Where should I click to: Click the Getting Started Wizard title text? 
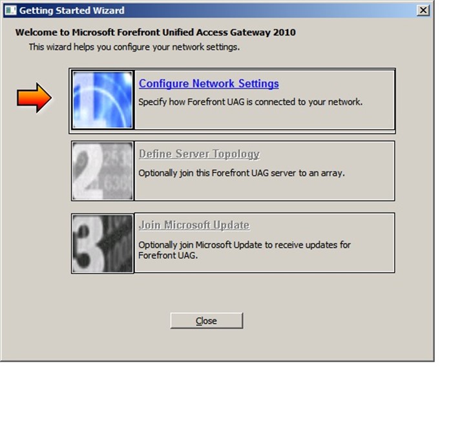coord(72,10)
